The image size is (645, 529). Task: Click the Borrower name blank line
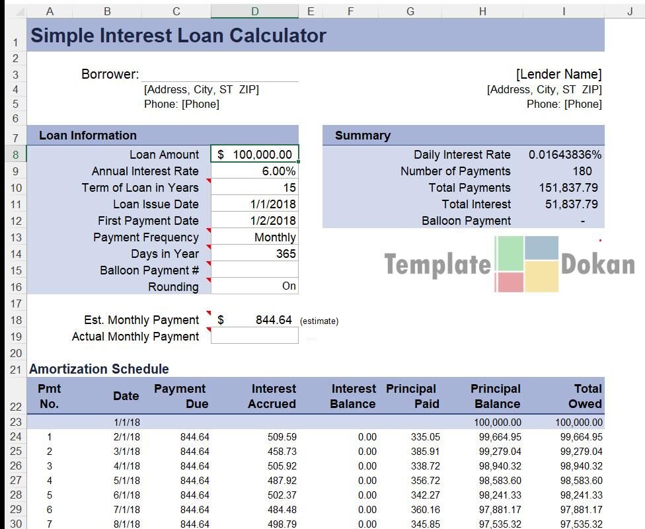tap(220, 74)
